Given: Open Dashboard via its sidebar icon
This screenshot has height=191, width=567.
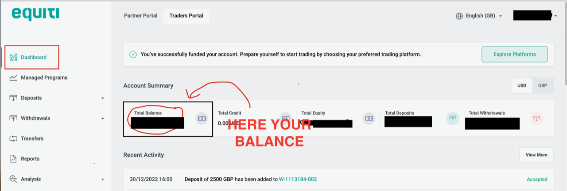Looking at the screenshot, I should coord(13,57).
